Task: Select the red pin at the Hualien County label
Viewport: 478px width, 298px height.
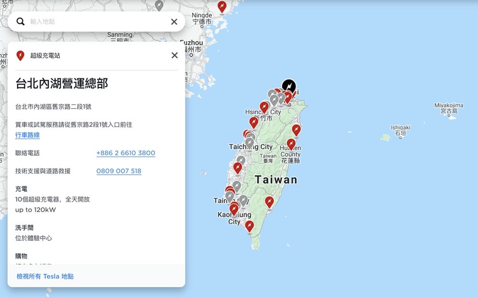Action: tap(291, 144)
